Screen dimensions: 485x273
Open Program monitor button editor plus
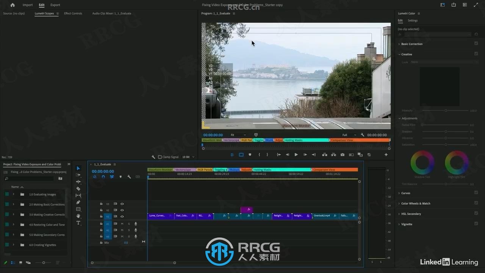point(386,155)
